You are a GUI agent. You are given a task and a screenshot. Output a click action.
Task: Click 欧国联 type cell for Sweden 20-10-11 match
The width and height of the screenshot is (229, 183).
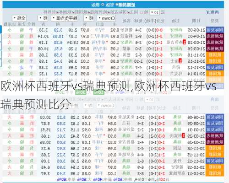215,173
